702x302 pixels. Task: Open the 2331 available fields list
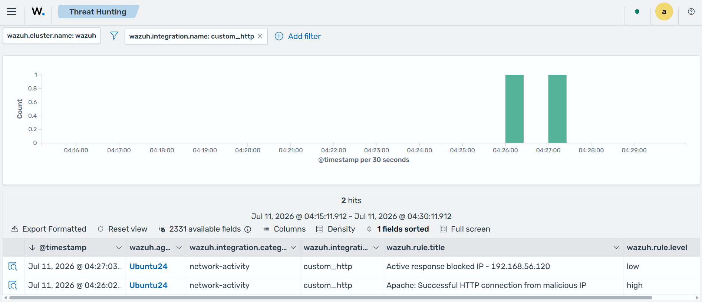coord(200,229)
